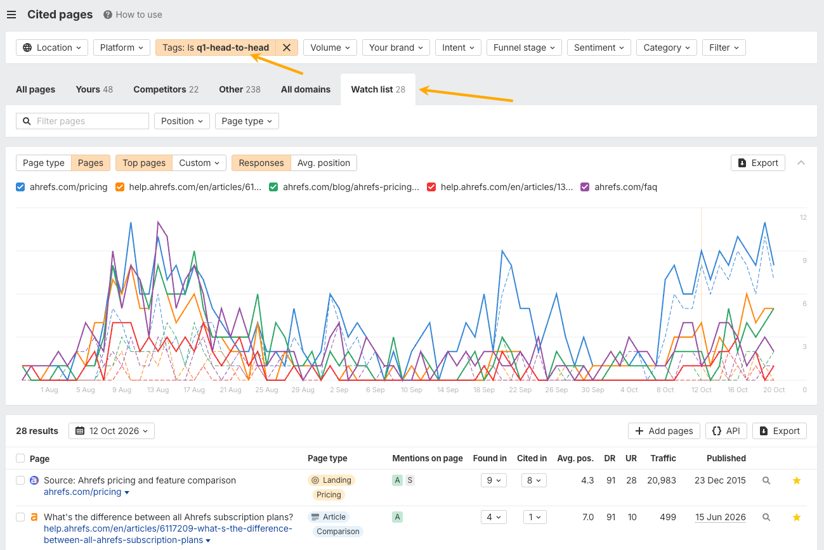Open the Category filter dropdown
The height and width of the screenshot is (550, 824).
pos(667,48)
